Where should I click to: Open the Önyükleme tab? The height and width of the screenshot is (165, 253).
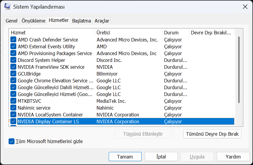coord(33,21)
